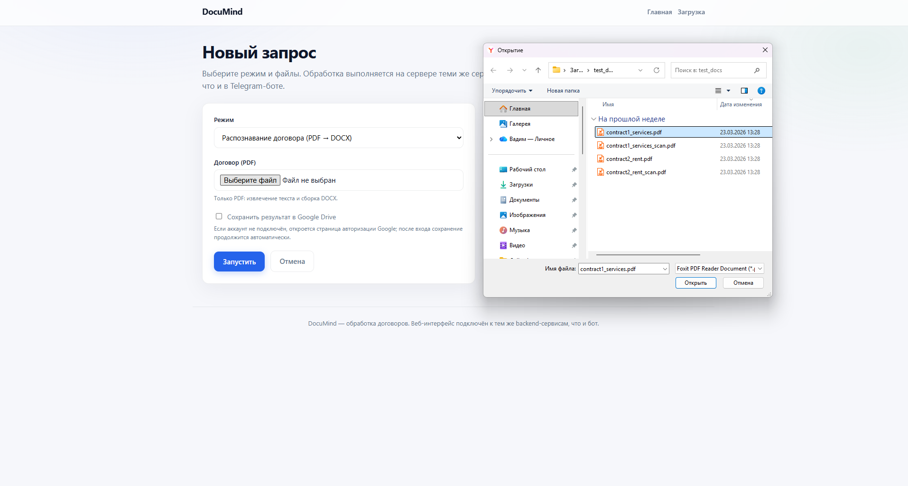Image resolution: width=908 pixels, height=486 pixels.
Task: Click the Имя файла input field
Action: pyautogui.click(x=623, y=269)
